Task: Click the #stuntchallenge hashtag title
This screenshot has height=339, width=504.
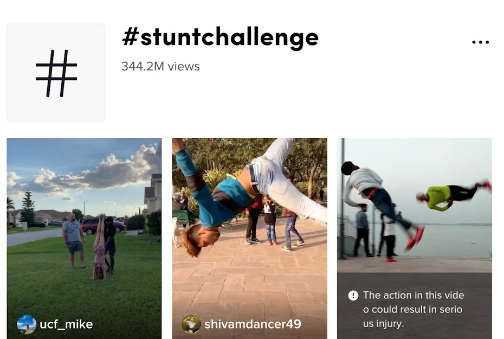Action: tap(220, 37)
